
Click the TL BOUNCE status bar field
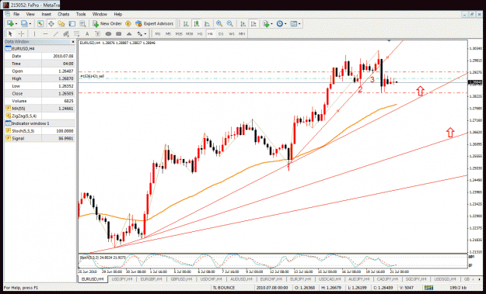[x=224, y=288]
